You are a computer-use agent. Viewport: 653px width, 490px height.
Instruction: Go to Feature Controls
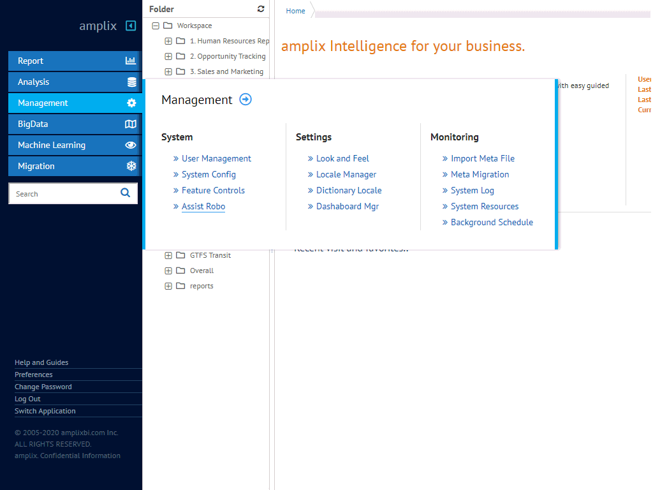coord(213,190)
